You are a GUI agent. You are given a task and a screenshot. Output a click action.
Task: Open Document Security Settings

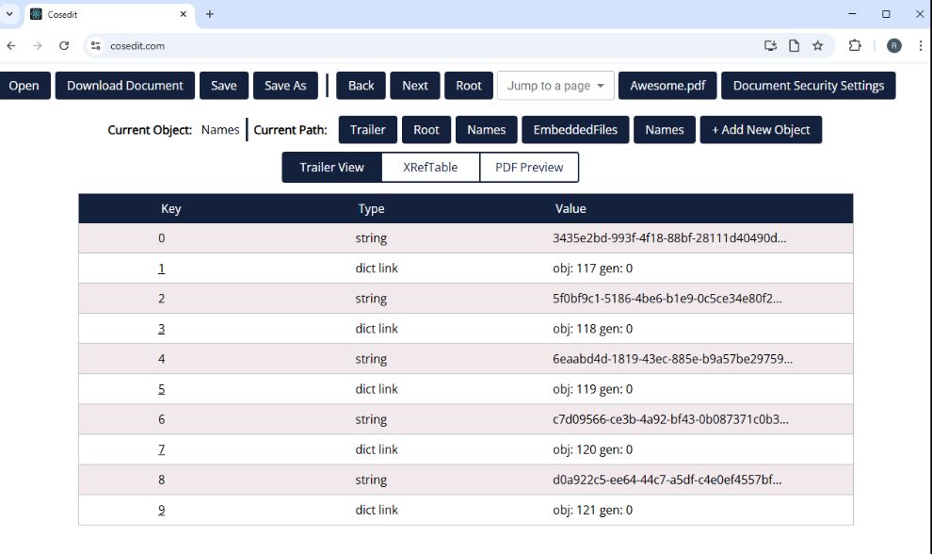(x=809, y=86)
